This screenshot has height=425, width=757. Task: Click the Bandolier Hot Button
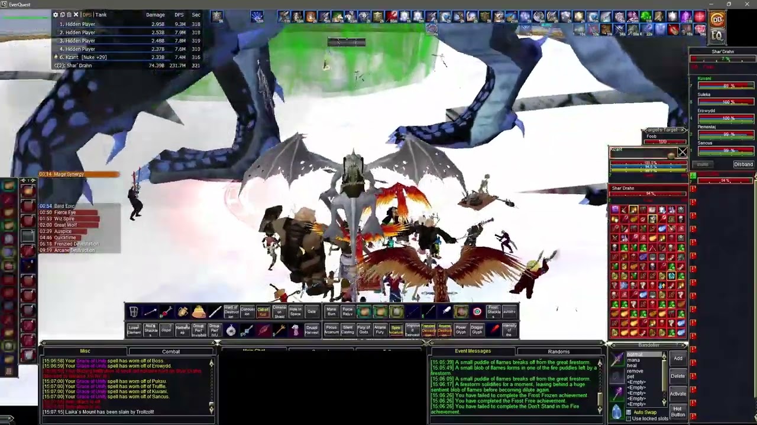(x=678, y=411)
